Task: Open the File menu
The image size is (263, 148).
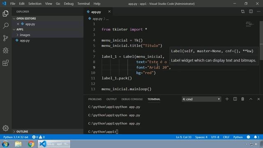Action: tap(13, 4)
